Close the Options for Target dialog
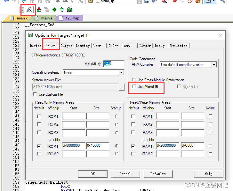The image size is (233, 191). click(221, 35)
